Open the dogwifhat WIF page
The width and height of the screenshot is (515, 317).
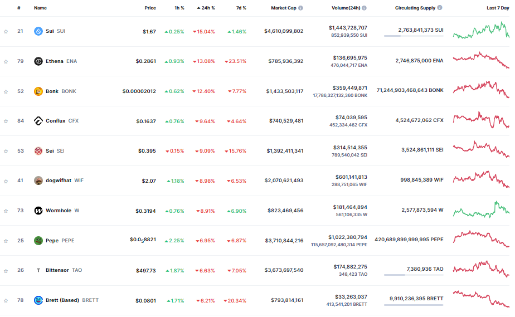click(x=65, y=181)
